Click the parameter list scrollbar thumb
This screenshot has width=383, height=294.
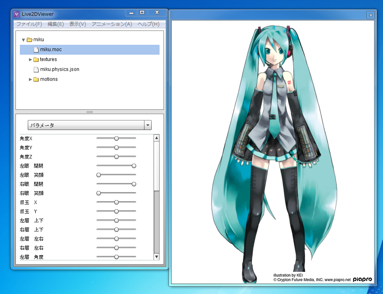(x=156, y=166)
